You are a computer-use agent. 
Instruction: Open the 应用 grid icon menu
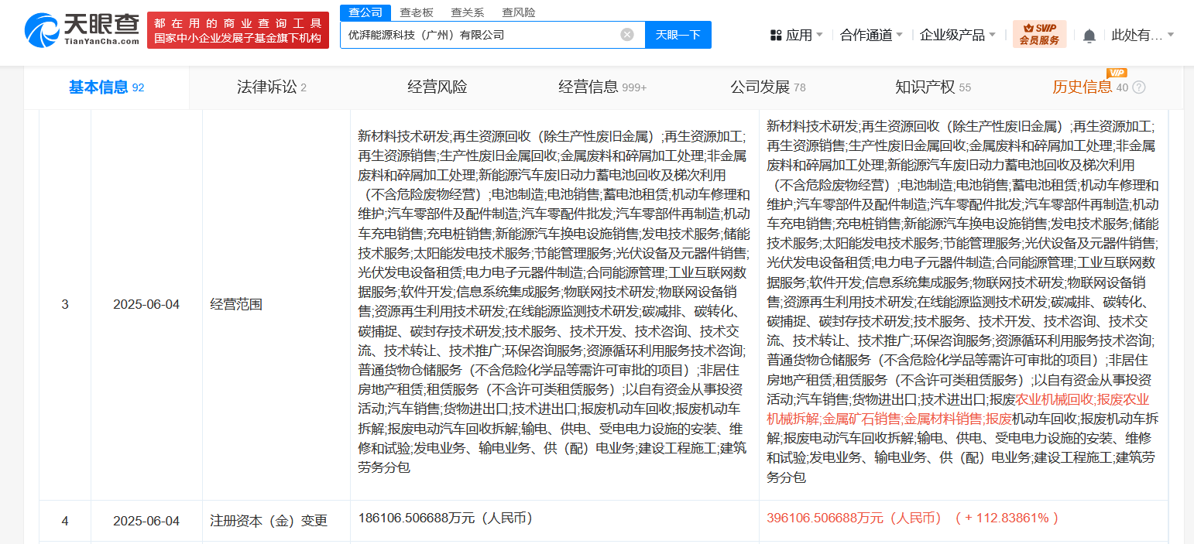pos(797,35)
